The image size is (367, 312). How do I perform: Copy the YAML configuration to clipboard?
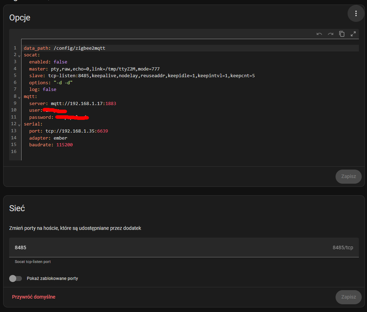tap(342, 34)
